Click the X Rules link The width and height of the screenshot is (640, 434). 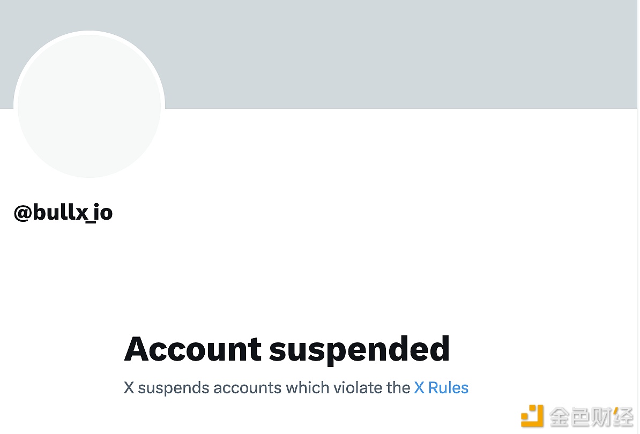tap(441, 387)
